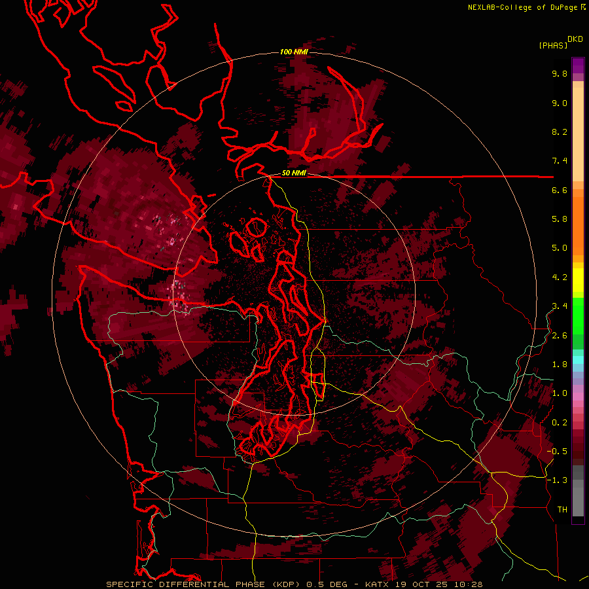Pick the gray bottom color bar segment
Image resolution: width=589 pixels, height=589 pixels.
578,502
